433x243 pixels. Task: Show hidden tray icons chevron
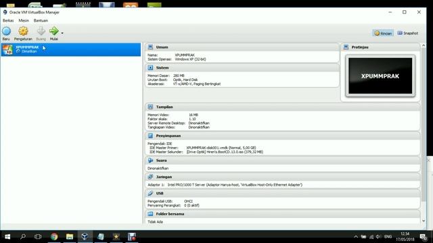356,237
